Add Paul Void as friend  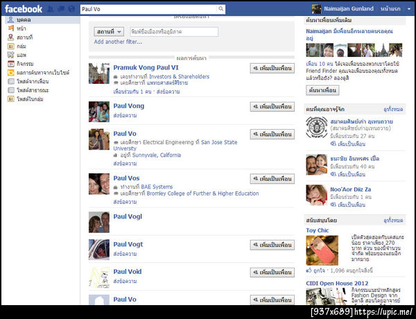point(272,273)
